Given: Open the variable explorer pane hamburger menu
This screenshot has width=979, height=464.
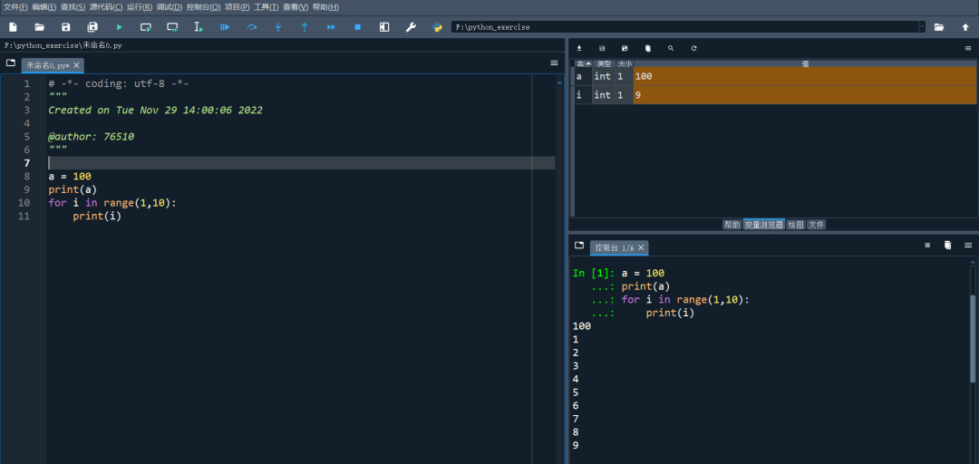Looking at the screenshot, I should pos(968,48).
